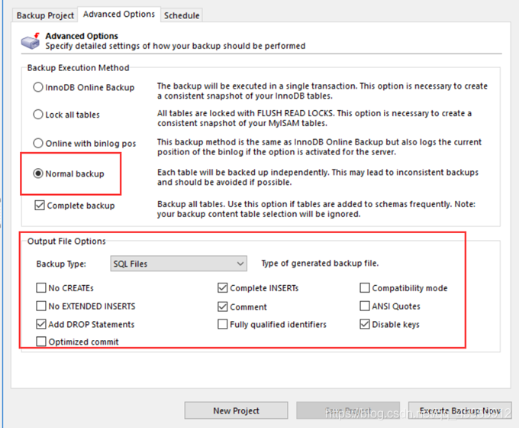Click the 'Backup all tables. Use this option' description
Screen dimensions: 519x428
tap(316, 209)
